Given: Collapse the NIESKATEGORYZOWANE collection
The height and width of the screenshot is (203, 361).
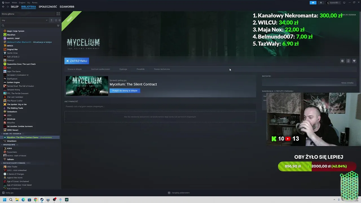Looking at the screenshot, I should [x=2, y=163].
